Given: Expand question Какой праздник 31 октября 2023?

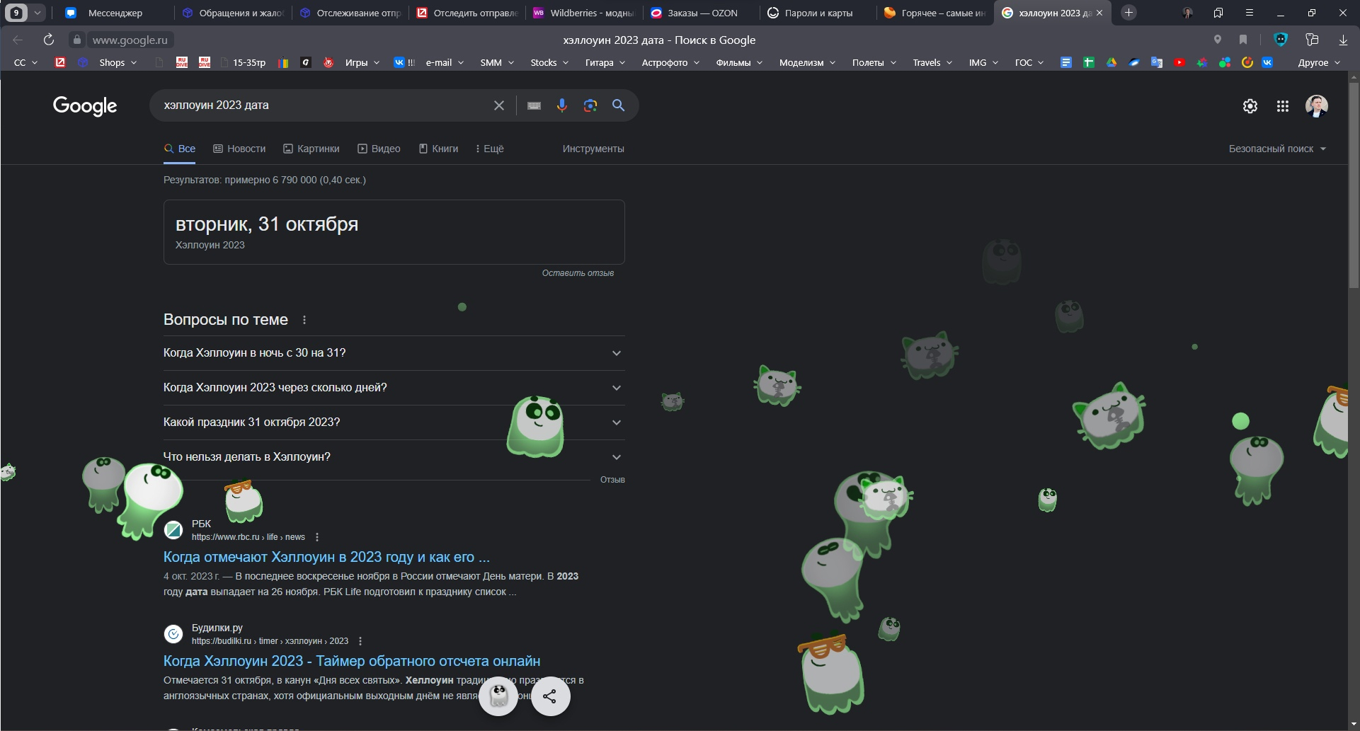Looking at the screenshot, I should (394, 422).
